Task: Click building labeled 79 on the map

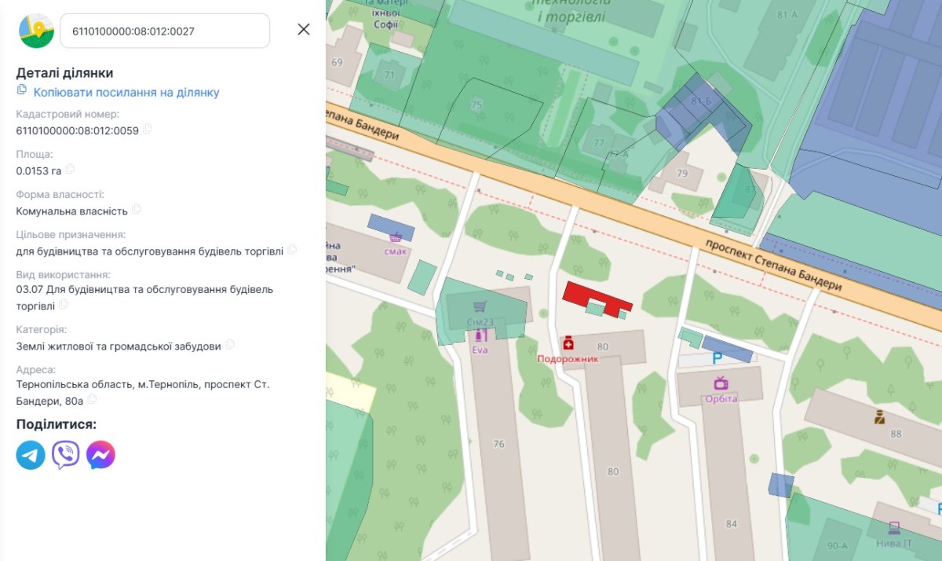Action: [x=681, y=173]
